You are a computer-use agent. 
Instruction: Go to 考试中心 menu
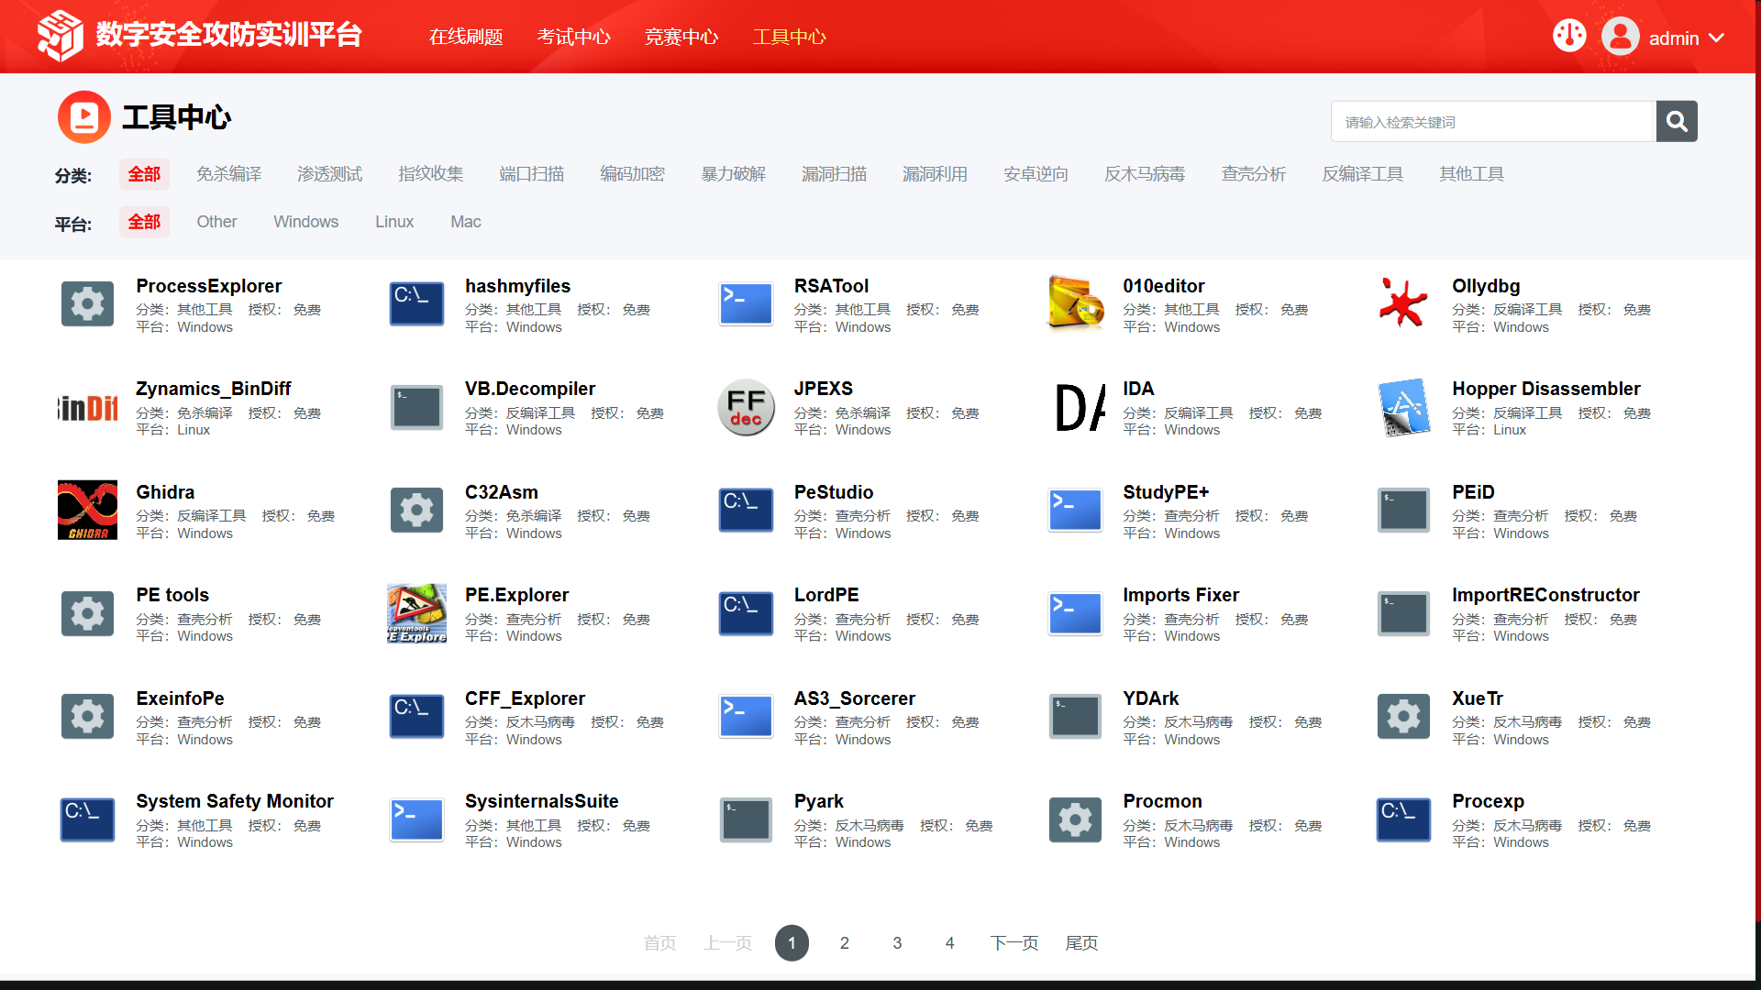pos(573,37)
